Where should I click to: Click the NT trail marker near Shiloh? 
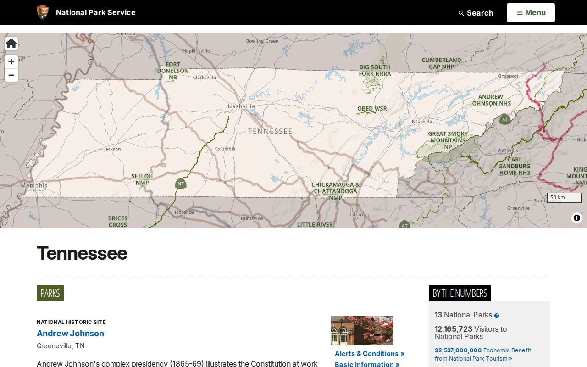[181, 183]
